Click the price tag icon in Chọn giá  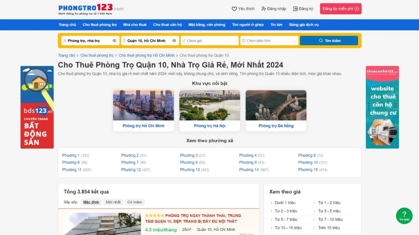click(184, 40)
